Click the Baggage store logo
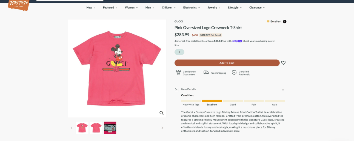Image resolution: width=354 pixels, height=141 pixels. (x=19, y=5)
